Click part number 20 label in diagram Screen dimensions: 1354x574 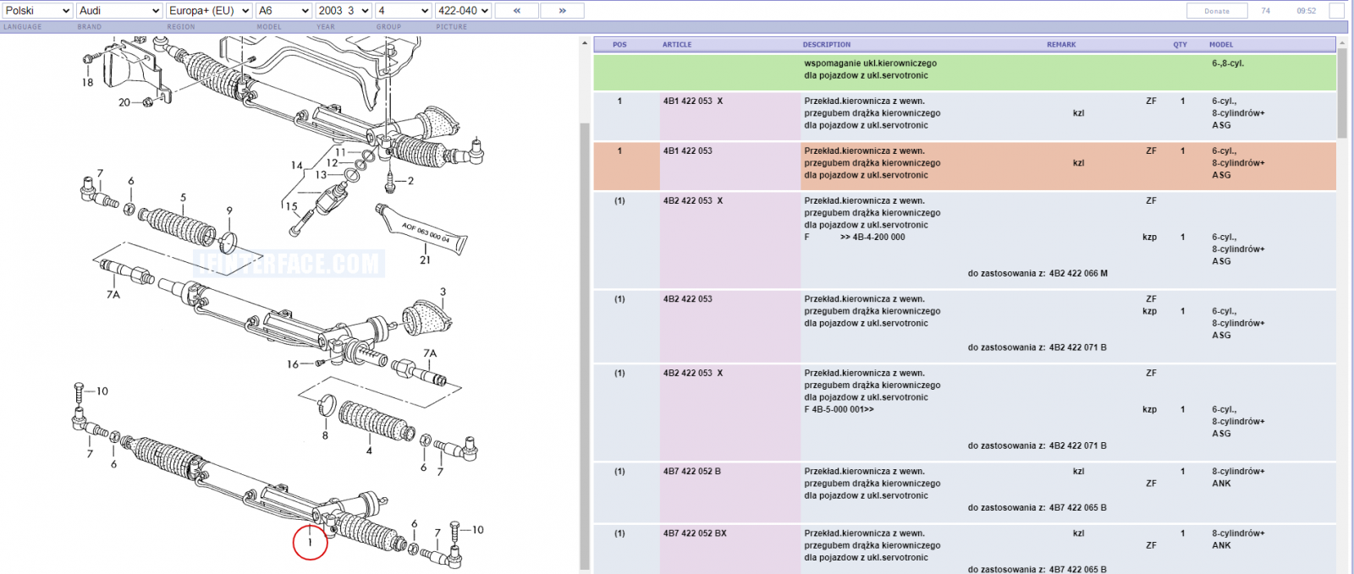(124, 102)
